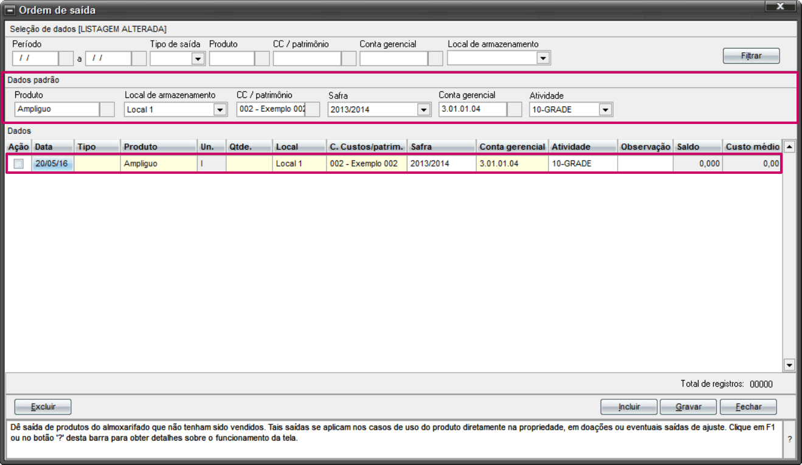802x465 pixels.
Task: Expand filter Local de armazenamento dropdown
Action: pos(544,58)
